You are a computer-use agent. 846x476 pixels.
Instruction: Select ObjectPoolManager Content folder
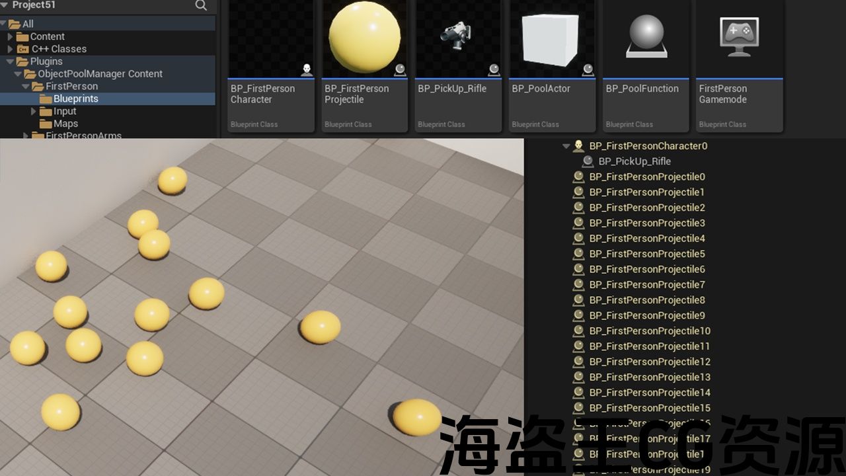point(100,74)
